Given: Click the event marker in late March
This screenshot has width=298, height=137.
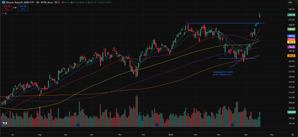Looking at the screenshot, I should pyautogui.click(x=232, y=124).
